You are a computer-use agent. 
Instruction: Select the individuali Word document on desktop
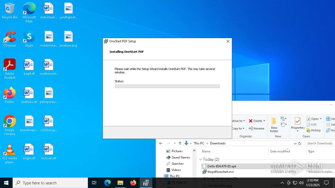[x=49, y=11]
